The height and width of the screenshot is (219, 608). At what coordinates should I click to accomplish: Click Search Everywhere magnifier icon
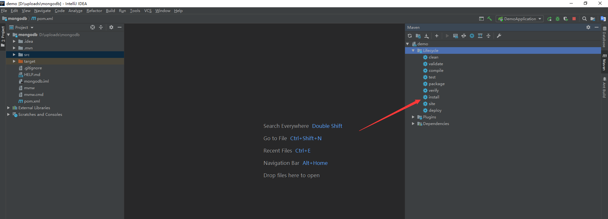coord(585,19)
